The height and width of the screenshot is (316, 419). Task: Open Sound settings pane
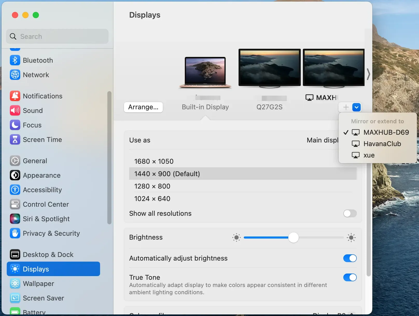pos(53,111)
